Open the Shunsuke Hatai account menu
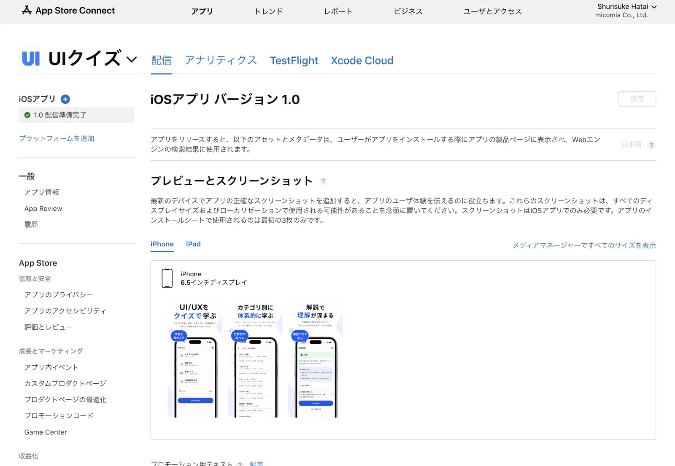This screenshot has width=675, height=466. 627,7
